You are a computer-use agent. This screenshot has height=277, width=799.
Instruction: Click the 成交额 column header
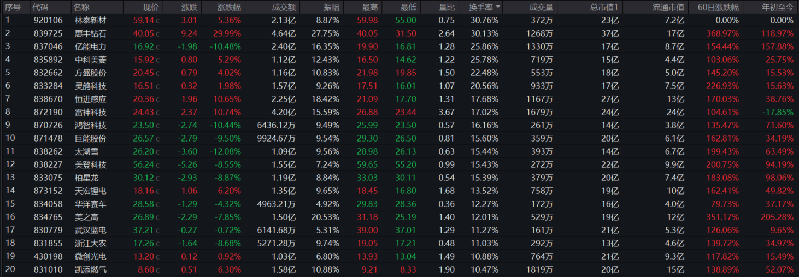point(284,8)
